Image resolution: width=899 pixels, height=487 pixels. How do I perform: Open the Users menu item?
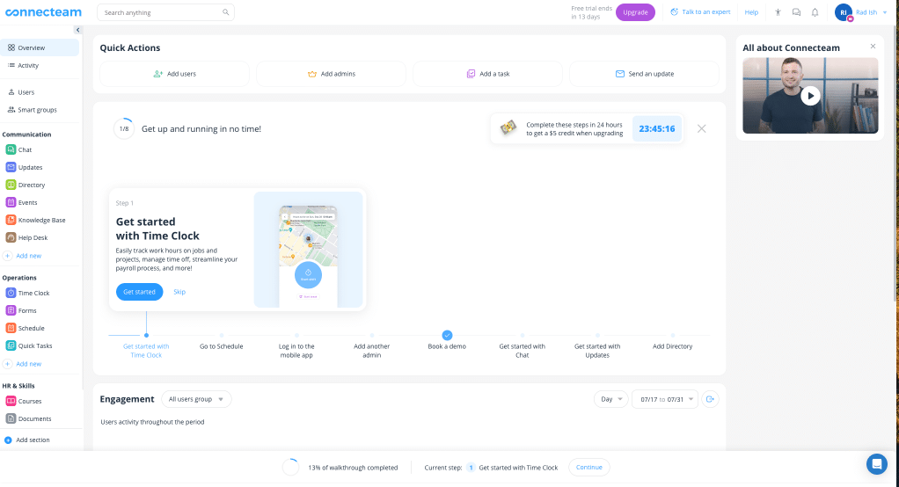(x=21, y=92)
